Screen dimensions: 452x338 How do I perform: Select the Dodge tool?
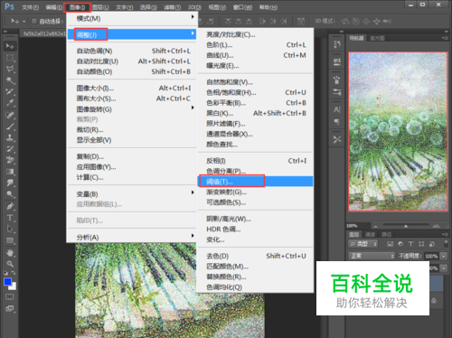pos(10,194)
